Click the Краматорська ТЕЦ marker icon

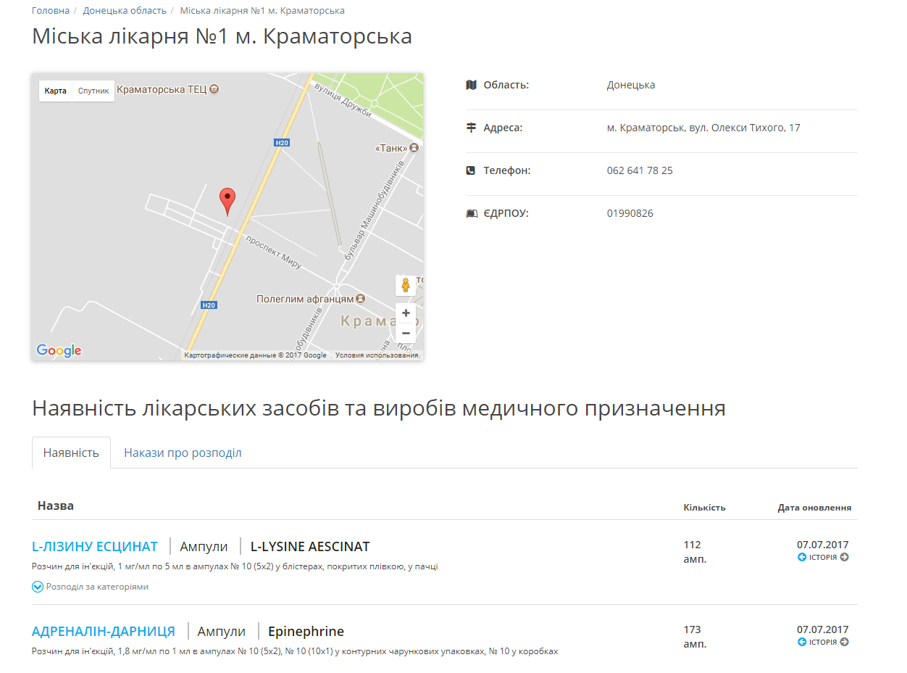tap(214, 90)
